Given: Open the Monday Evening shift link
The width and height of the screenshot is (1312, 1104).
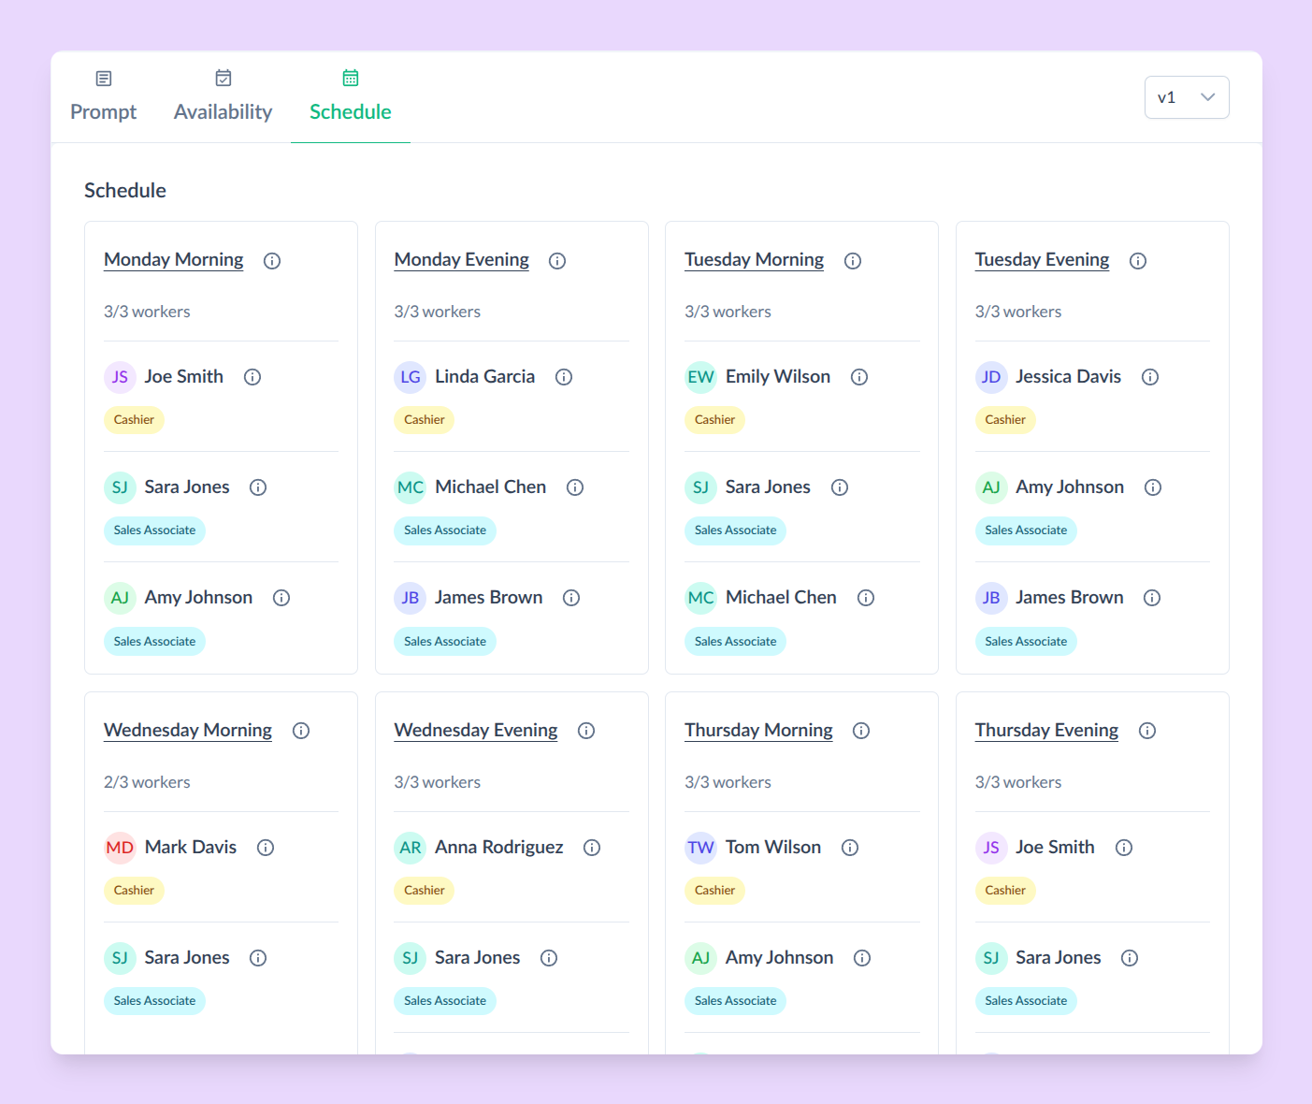Looking at the screenshot, I should (x=462, y=260).
